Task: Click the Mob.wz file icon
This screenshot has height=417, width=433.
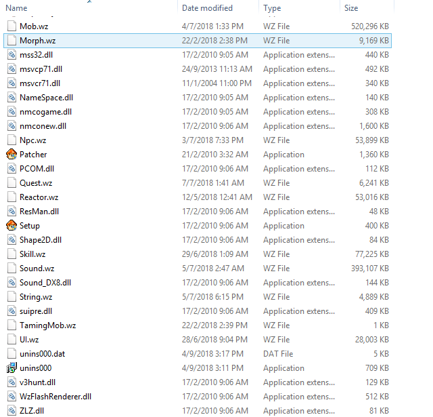Action: pos(12,26)
